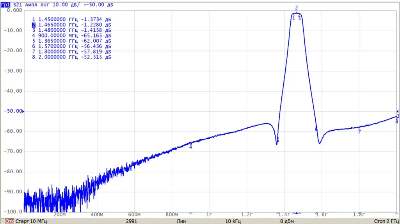Click the S21 measurement parameter label

[18, 5]
